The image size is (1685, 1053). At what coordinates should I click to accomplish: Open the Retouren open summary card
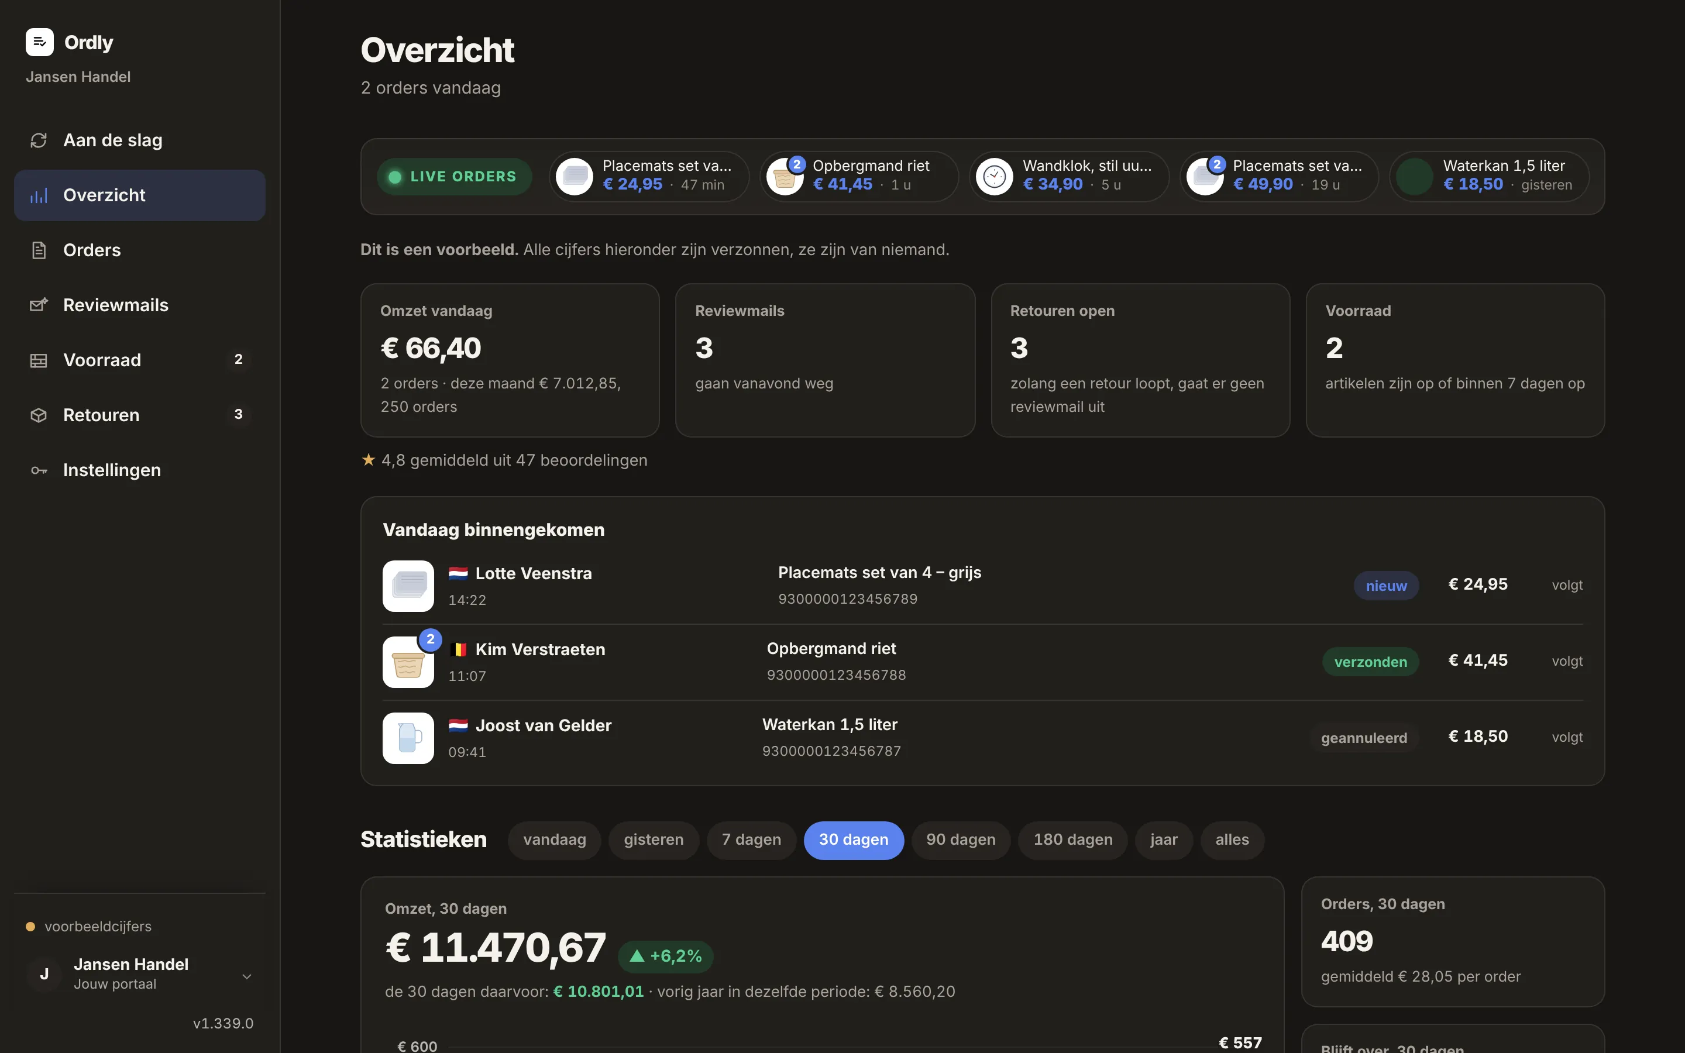click(1140, 360)
